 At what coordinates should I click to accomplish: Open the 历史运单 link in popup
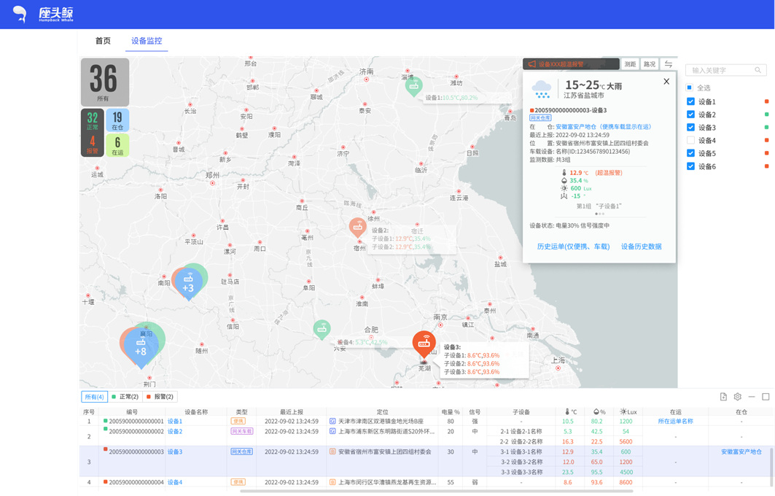coord(573,247)
